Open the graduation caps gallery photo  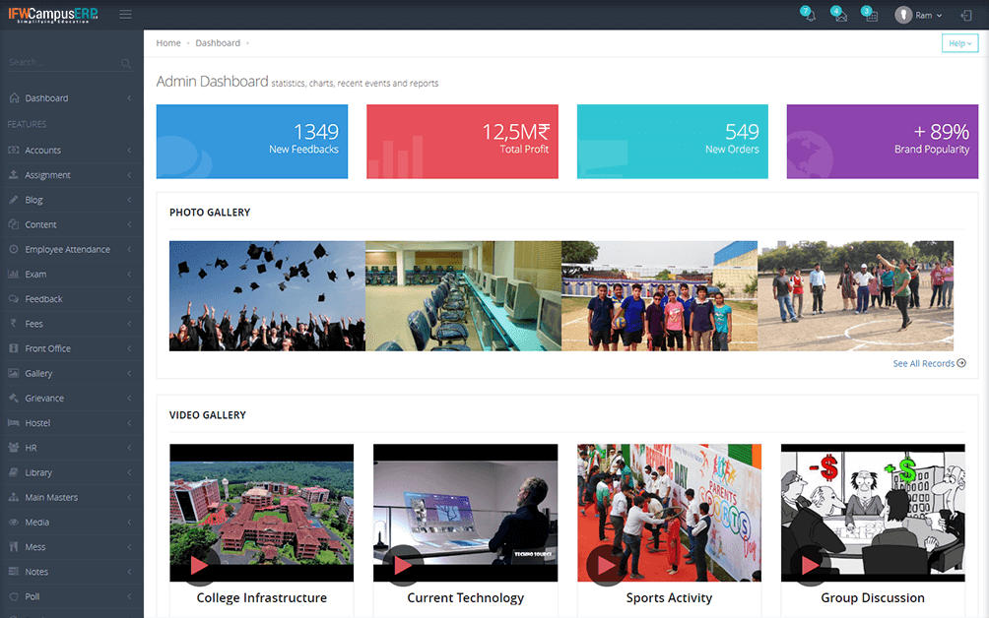click(x=267, y=295)
